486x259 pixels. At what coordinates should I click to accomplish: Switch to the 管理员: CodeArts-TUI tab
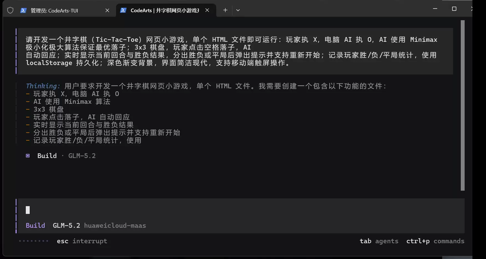pyautogui.click(x=60, y=11)
